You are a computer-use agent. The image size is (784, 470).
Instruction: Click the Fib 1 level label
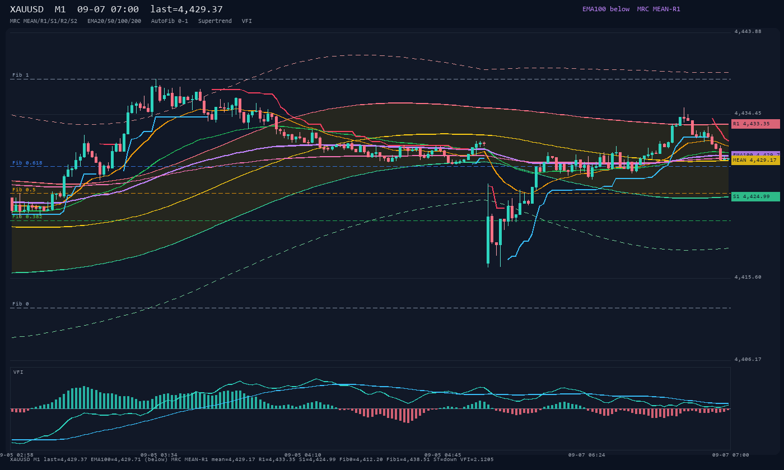[x=21, y=75]
